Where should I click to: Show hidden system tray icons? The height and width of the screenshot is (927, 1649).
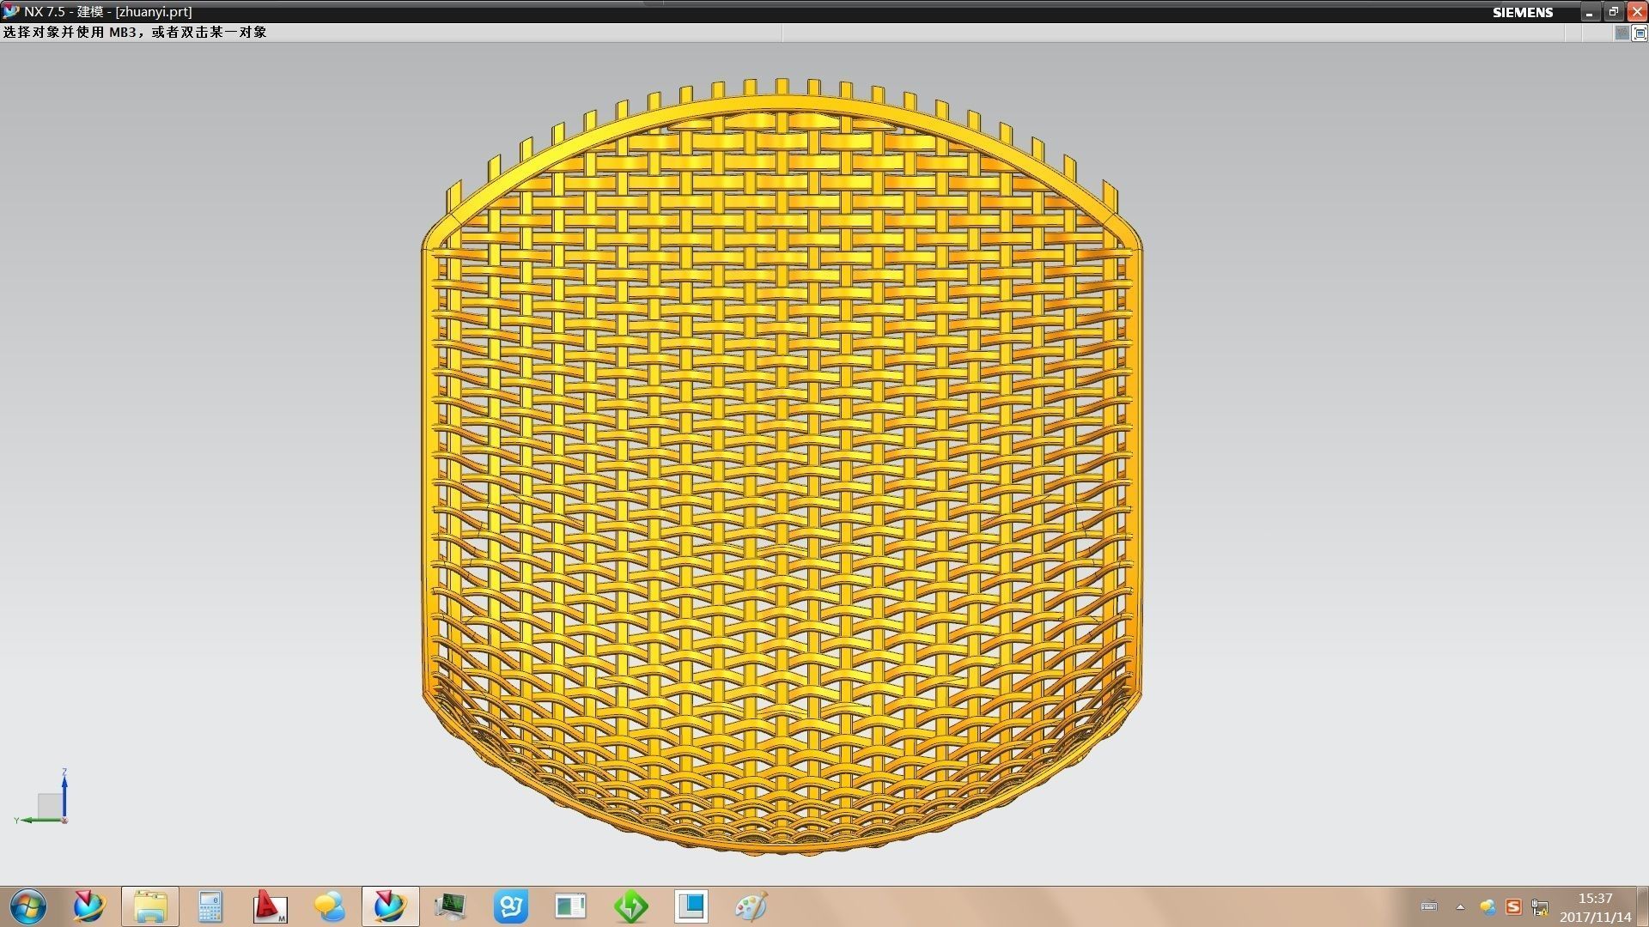pos(1460,906)
